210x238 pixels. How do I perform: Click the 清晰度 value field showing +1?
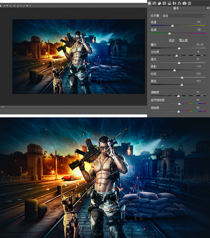[x=200, y=92]
